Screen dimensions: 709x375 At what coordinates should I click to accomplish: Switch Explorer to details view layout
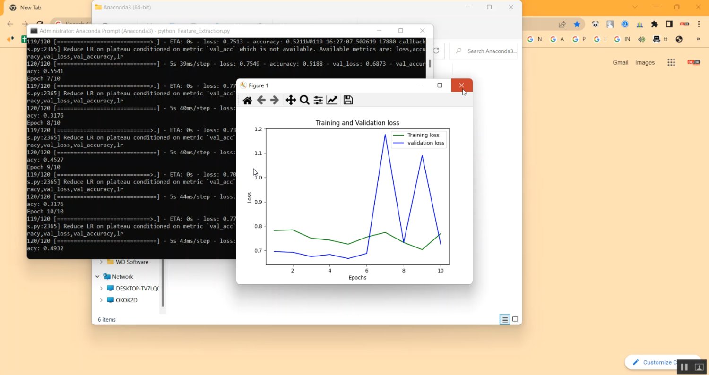(x=505, y=320)
